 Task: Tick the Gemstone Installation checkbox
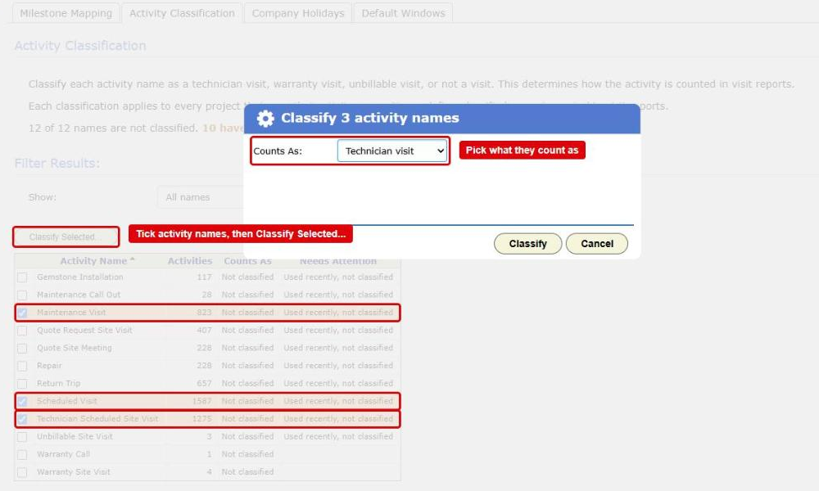point(22,277)
